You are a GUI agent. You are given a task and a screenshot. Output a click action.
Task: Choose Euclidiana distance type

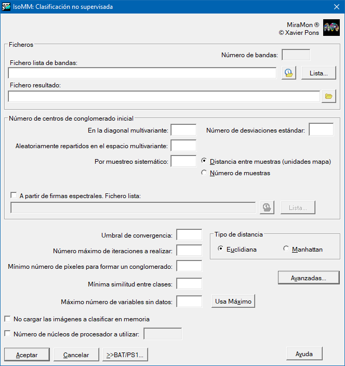[x=221, y=249]
